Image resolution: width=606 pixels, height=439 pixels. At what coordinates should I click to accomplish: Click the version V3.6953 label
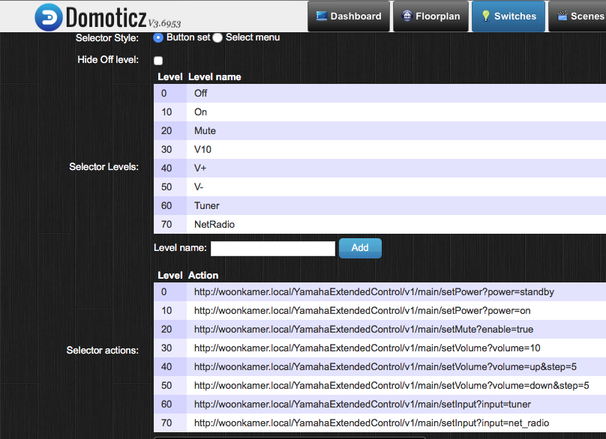click(x=165, y=24)
